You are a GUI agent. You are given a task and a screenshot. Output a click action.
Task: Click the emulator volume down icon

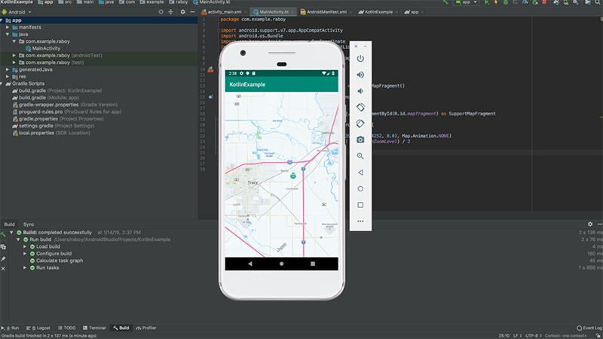360,90
